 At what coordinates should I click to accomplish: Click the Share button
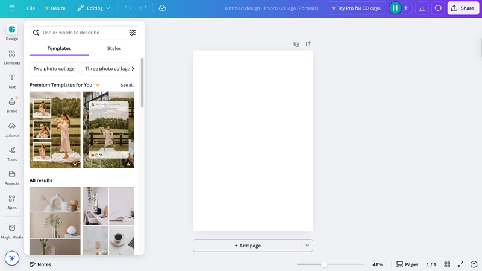point(463,8)
